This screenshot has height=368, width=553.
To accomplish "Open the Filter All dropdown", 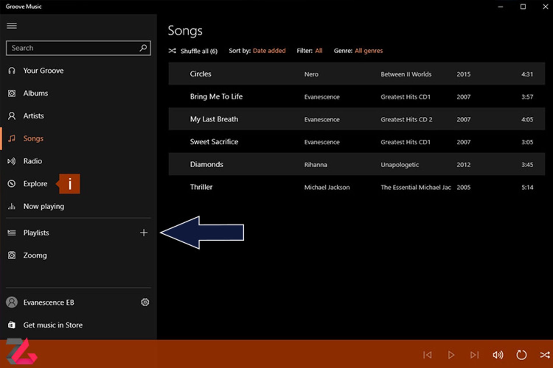I will pyautogui.click(x=319, y=51).
